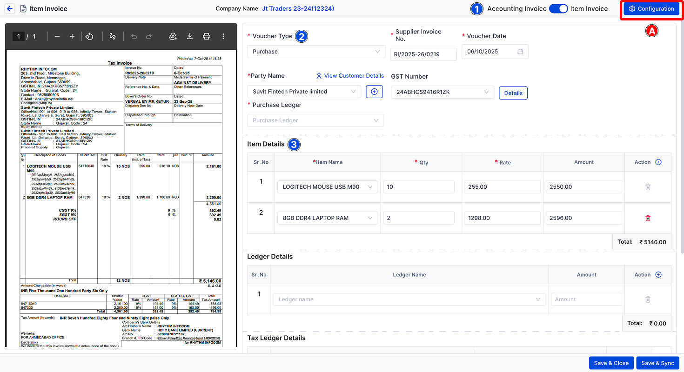The height and width of the screenshot is (372, 684).
Task: Open the GST Number dropdown
Action: point(443,92)
